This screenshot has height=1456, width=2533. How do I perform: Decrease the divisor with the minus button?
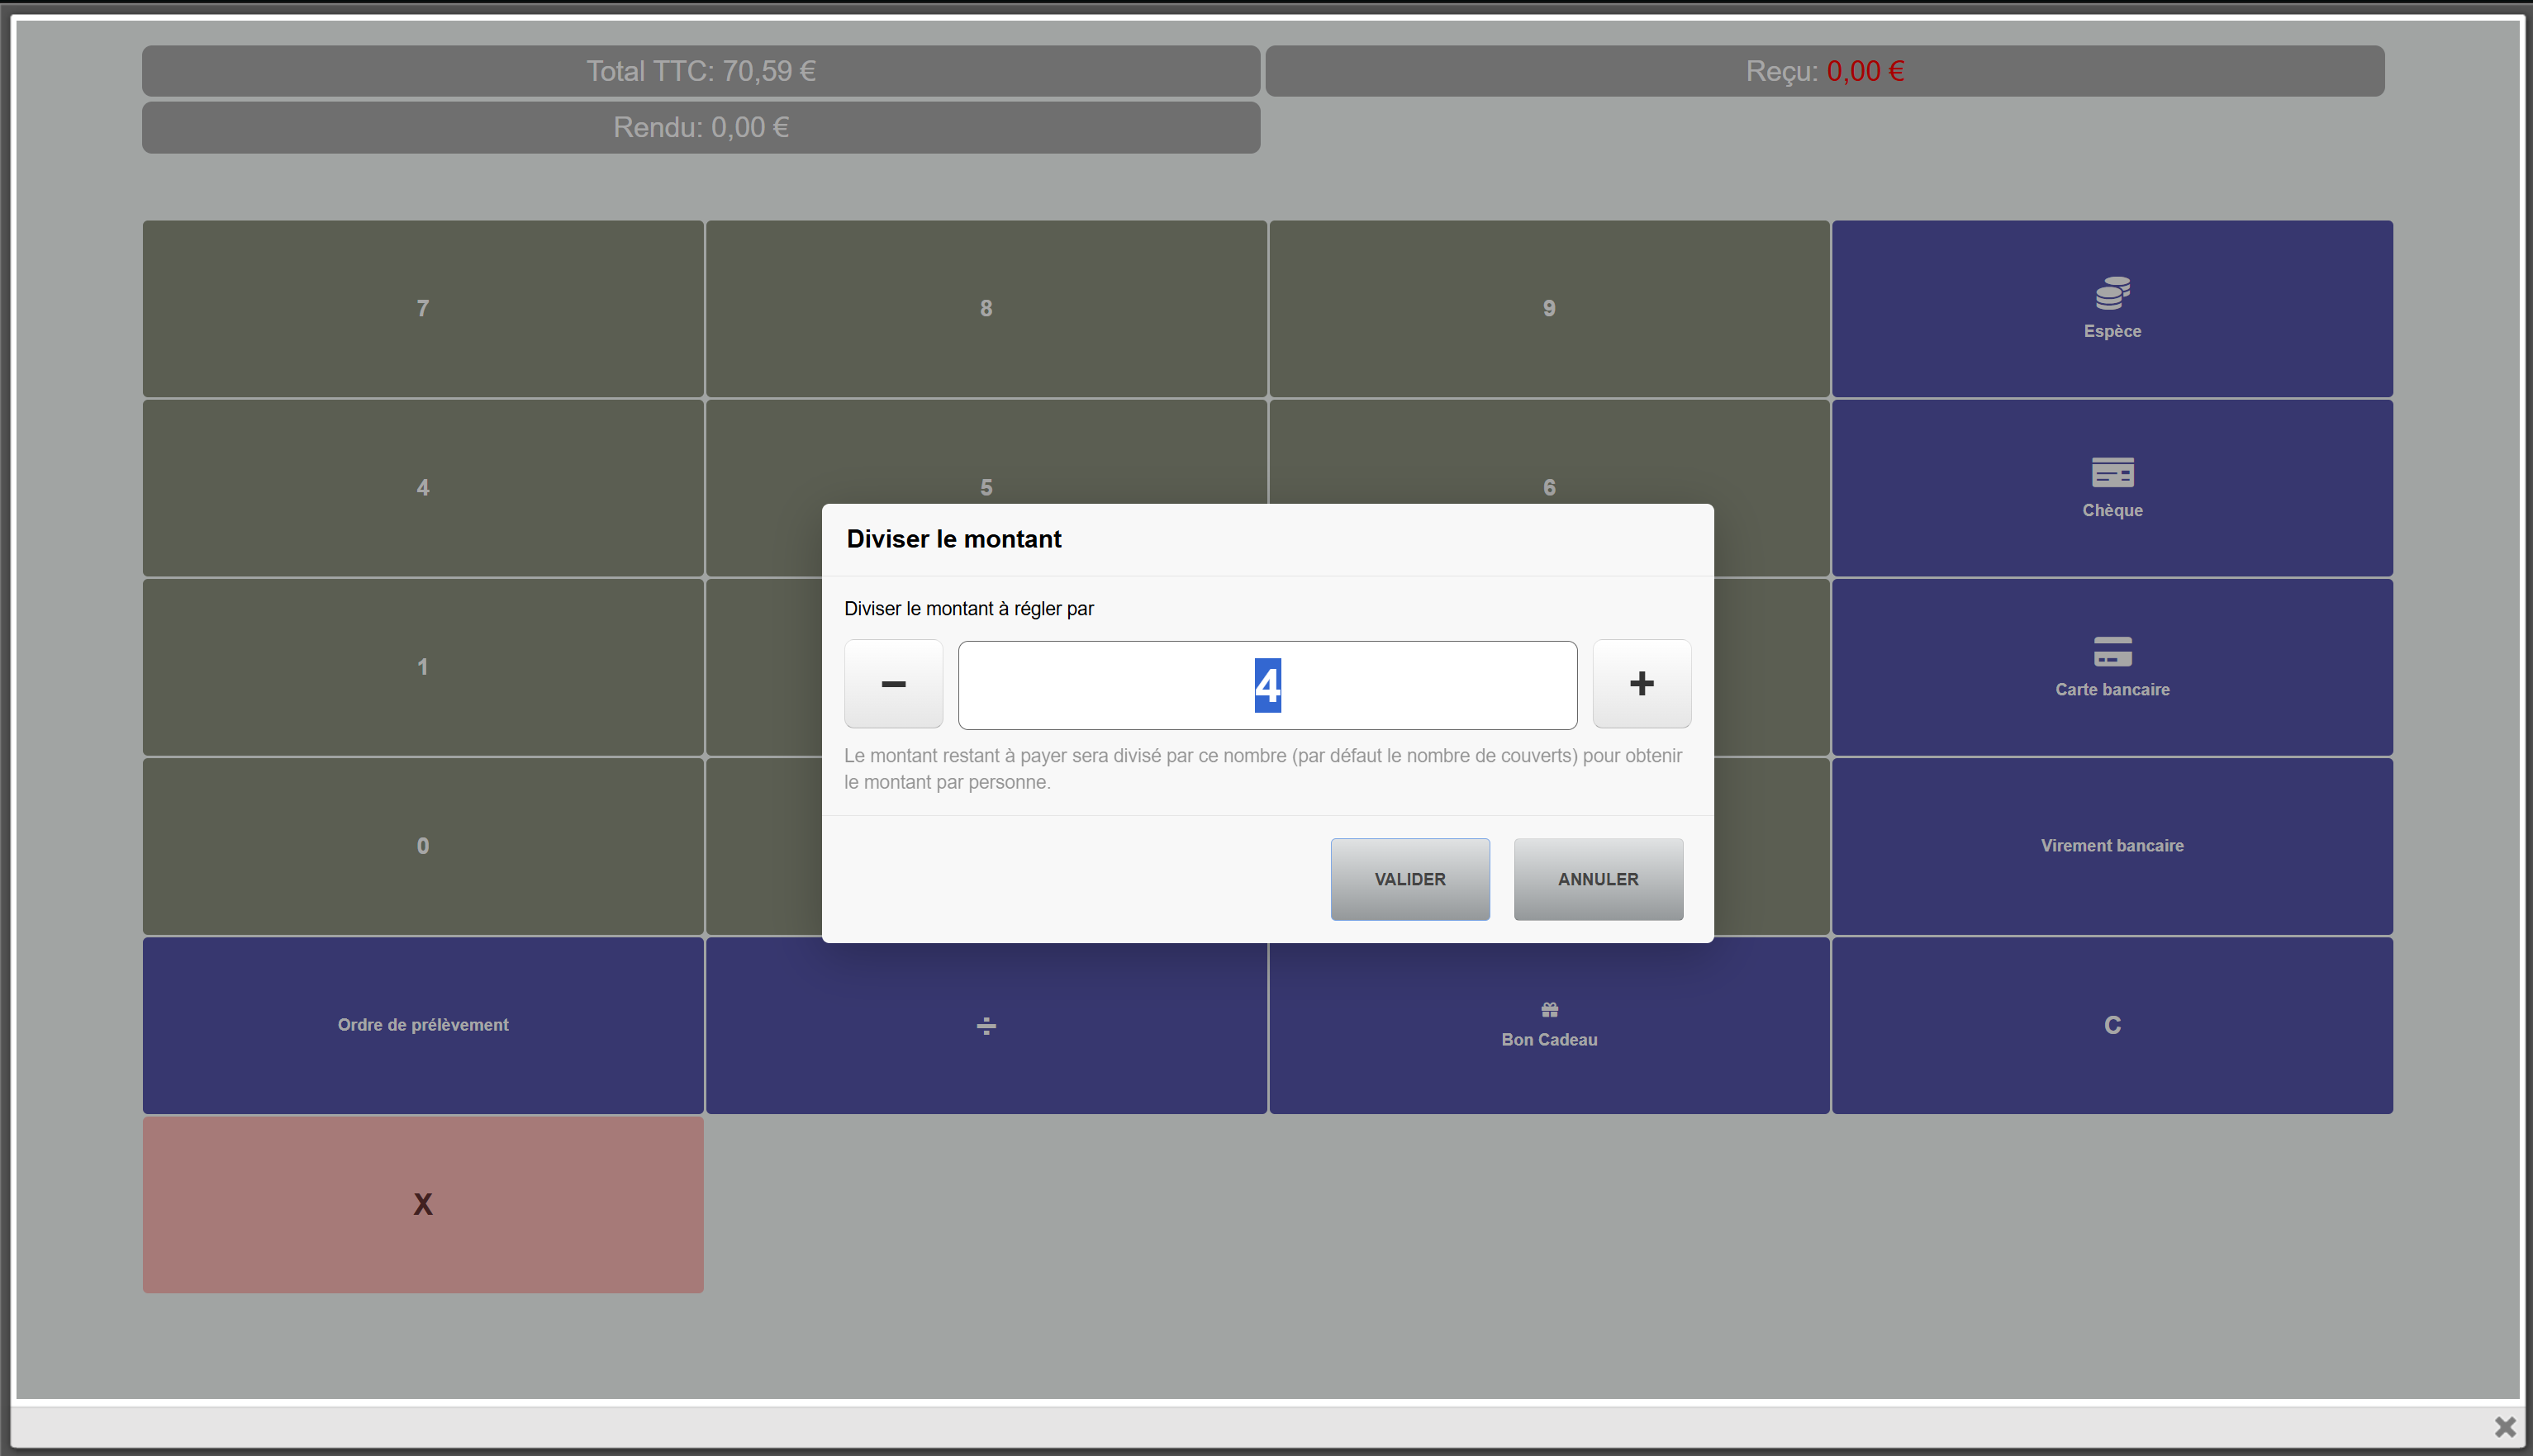(893, 684)
